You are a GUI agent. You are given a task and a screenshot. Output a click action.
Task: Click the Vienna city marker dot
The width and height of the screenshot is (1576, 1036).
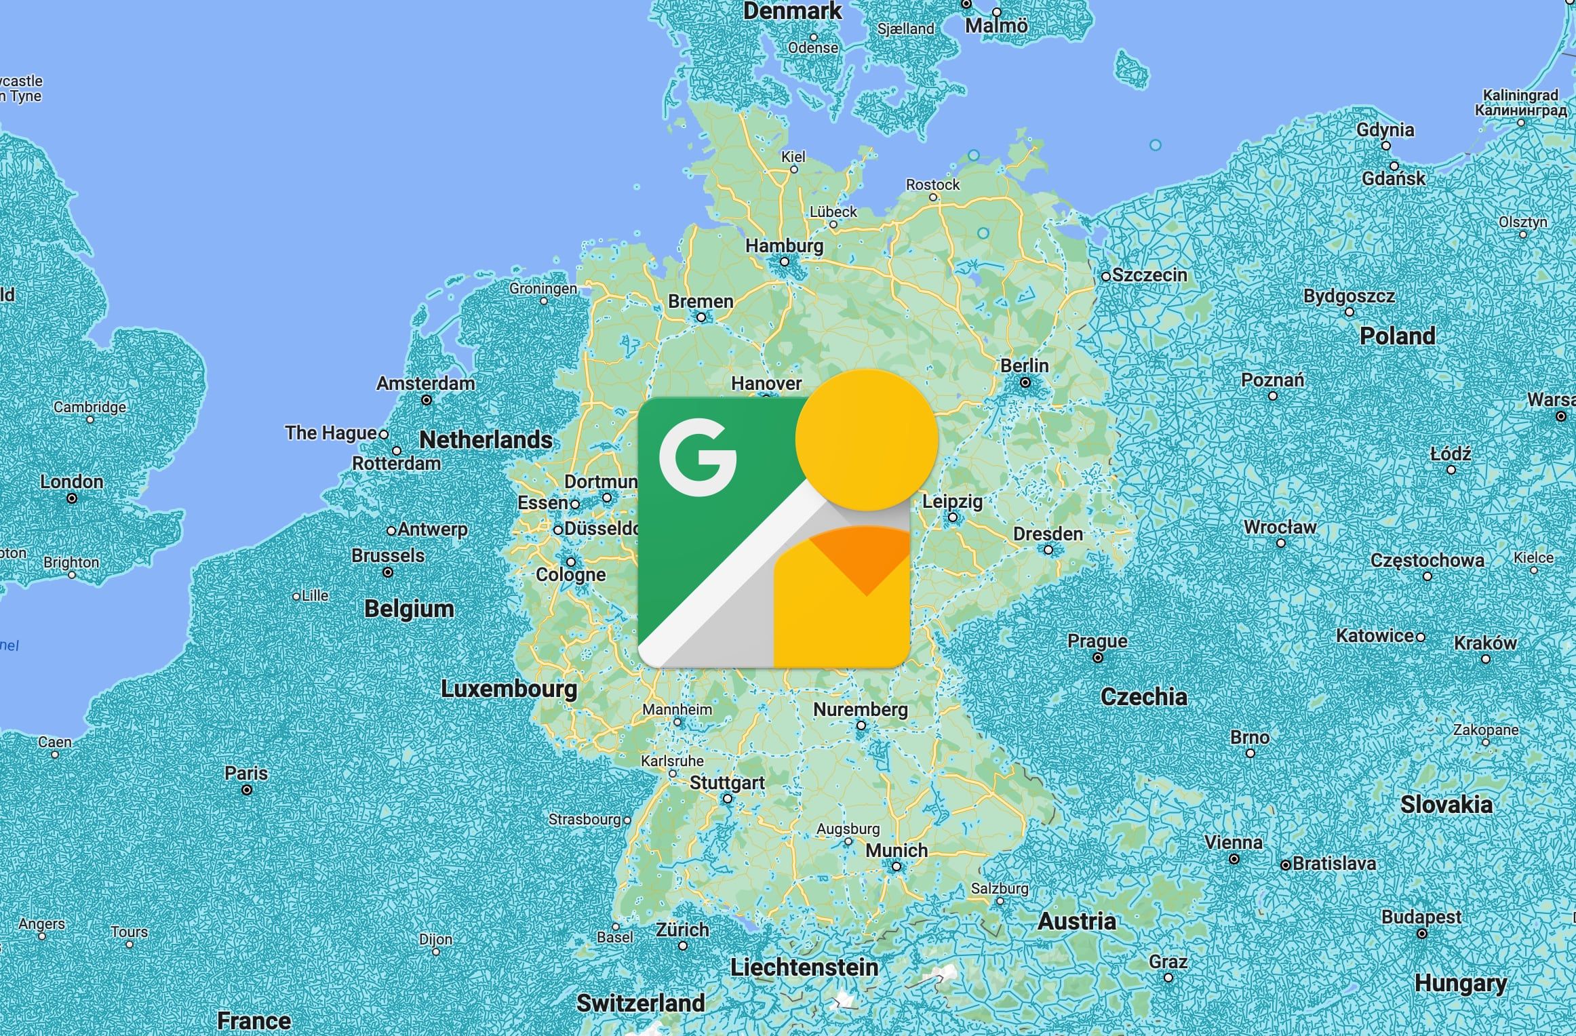[x=1234, y=859]
